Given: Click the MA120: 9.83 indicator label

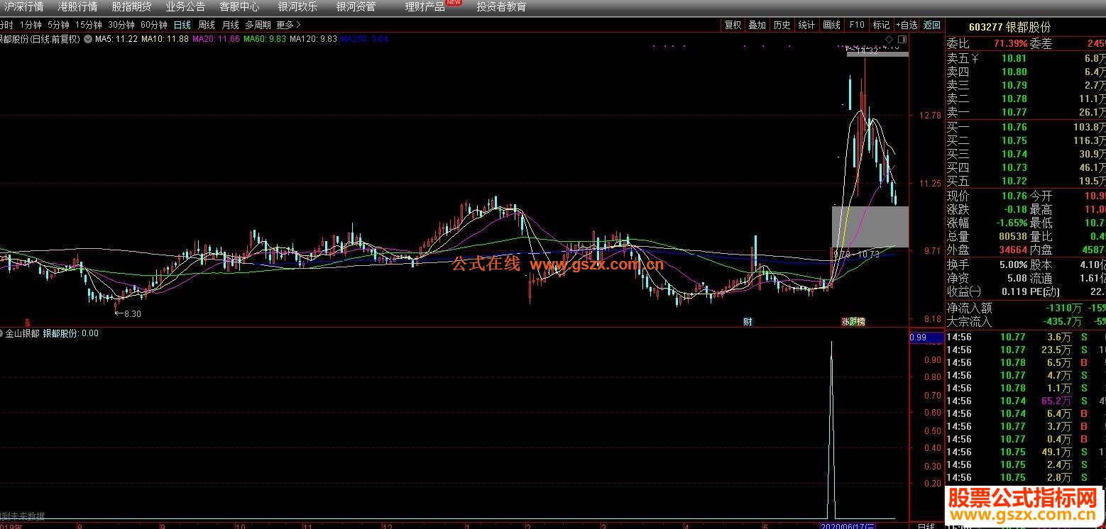Looking at the screenshot, I should (314, 39).
